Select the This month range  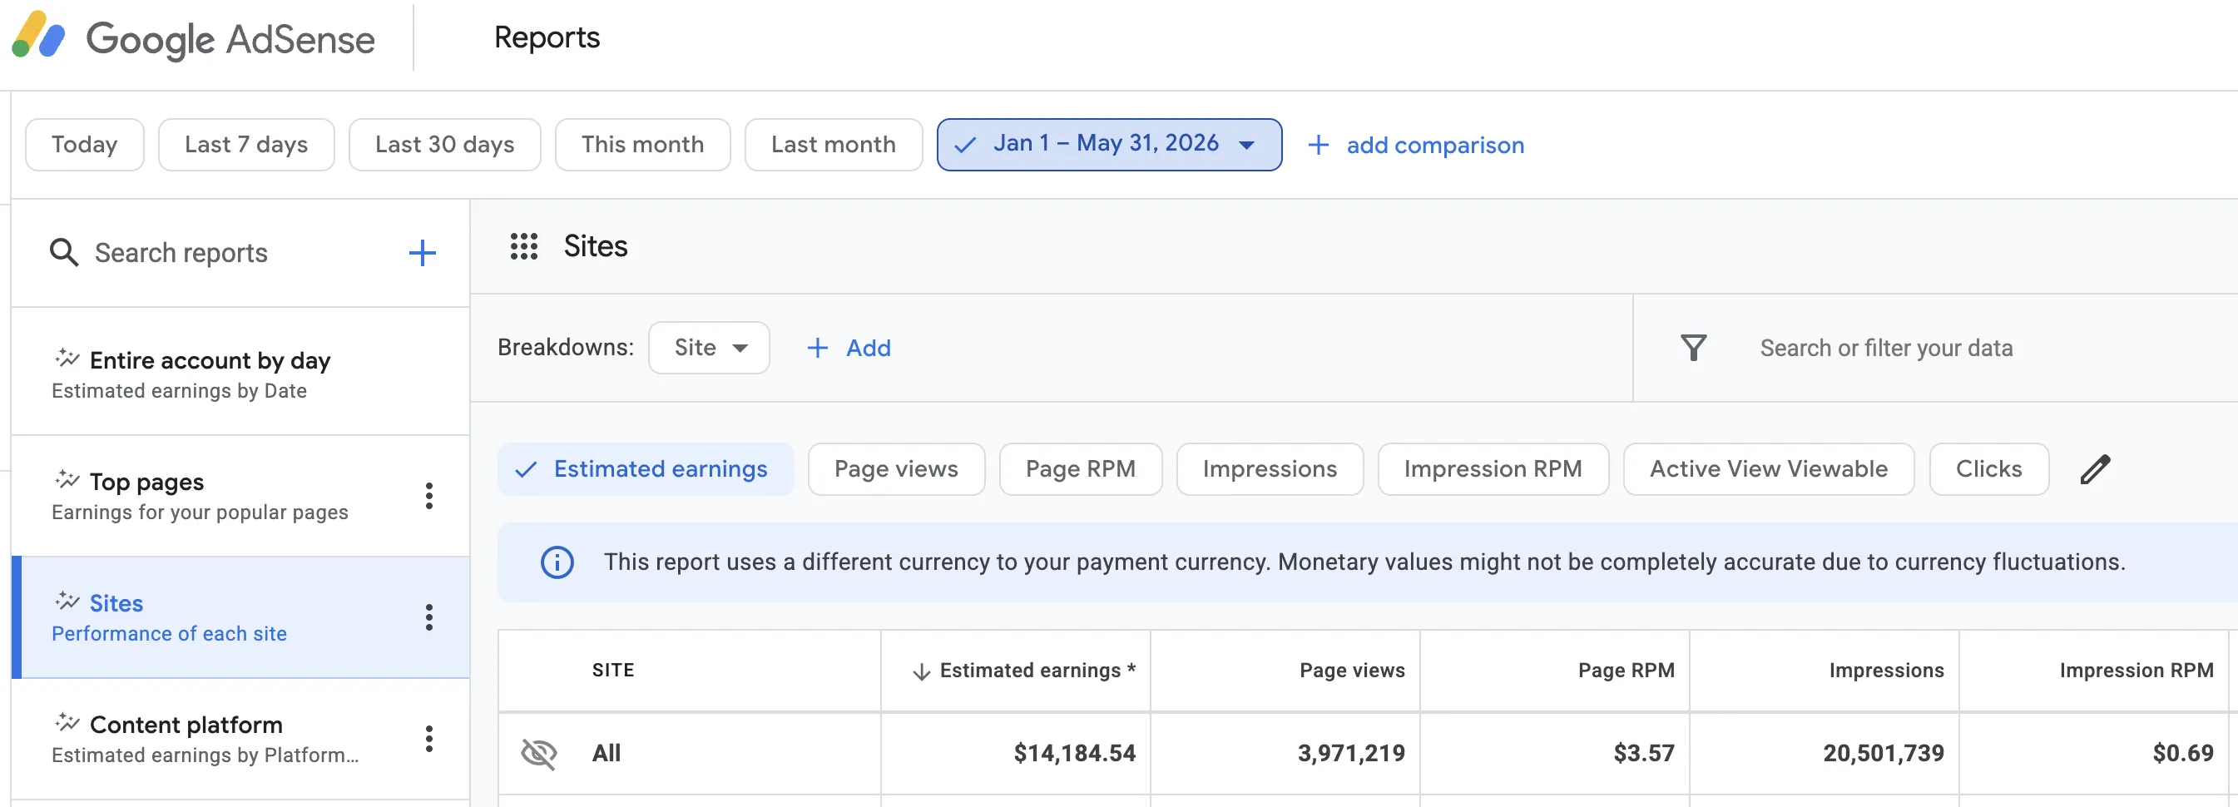point(642,145)
